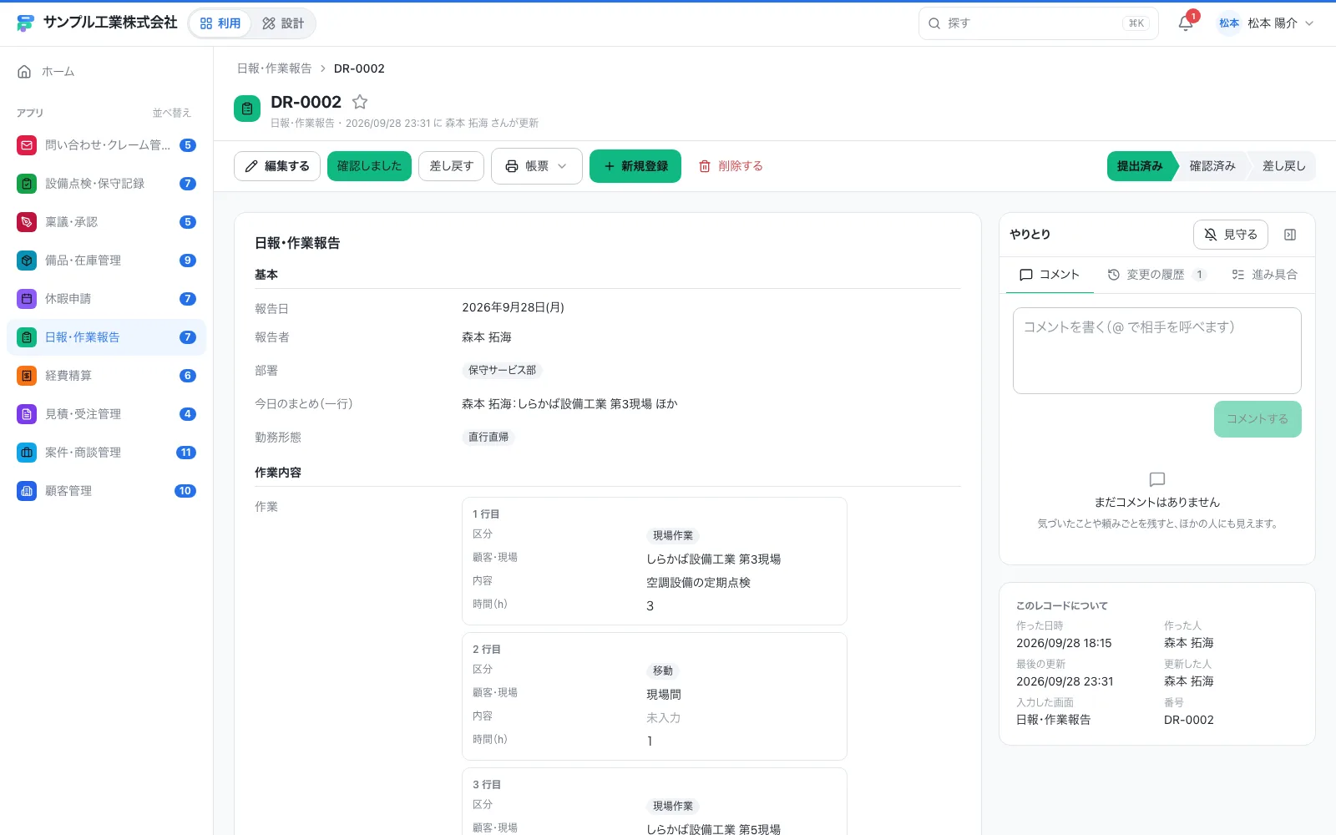Open ホーム in the sidebar

tap(107, 72)
